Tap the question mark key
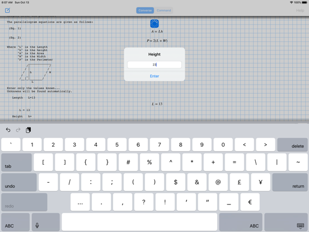 [144, 202]
